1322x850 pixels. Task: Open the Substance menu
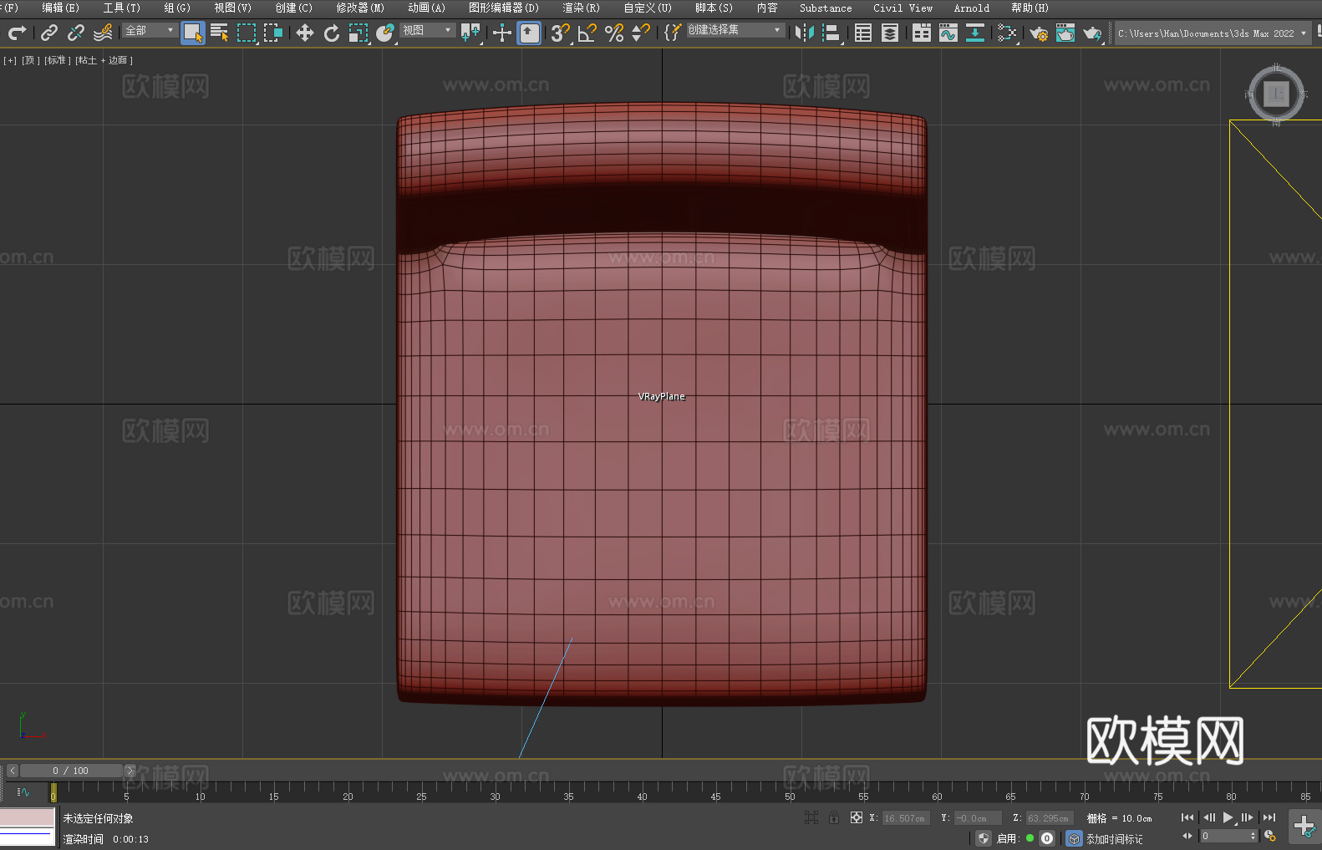pyautogui.click(x=826, y=8)
